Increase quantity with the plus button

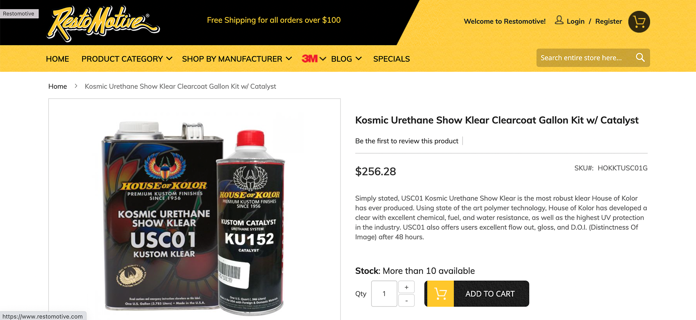click(x=406, y=287)
